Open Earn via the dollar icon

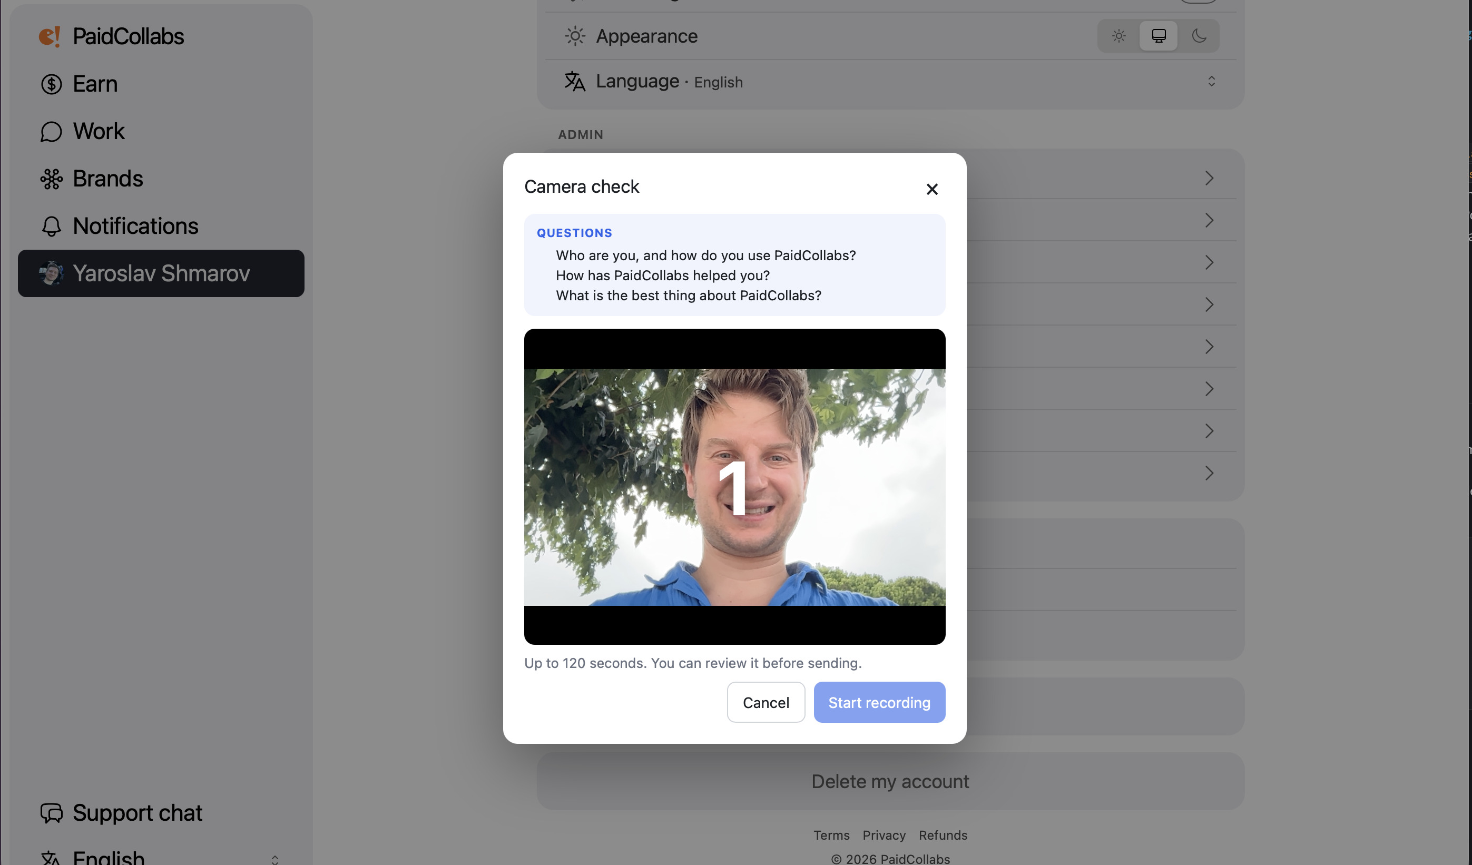(52, 84)
